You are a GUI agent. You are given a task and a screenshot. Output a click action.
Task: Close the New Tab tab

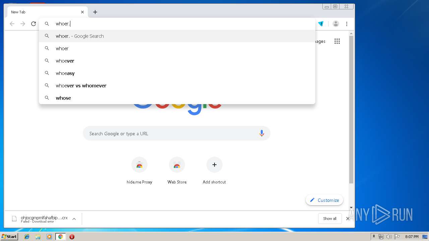(x=82, y=12)
